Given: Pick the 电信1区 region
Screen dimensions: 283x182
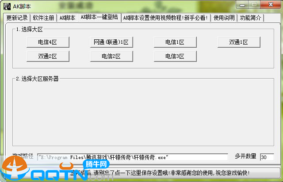Looking at the screenshot, I should [175, 42].
